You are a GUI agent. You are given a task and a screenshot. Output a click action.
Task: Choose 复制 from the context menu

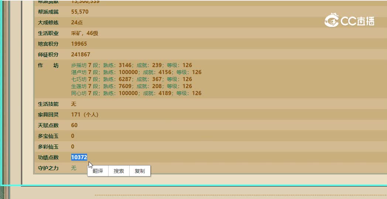(x=140, y=171)
